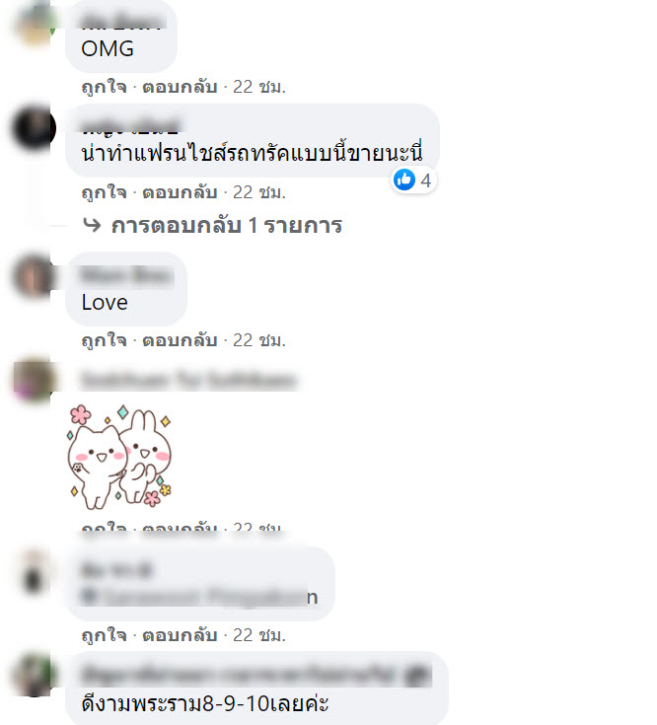Click the reply arrow icon beside การตอบกลับ
657x725 pixels.
click(x=92, y=225)
